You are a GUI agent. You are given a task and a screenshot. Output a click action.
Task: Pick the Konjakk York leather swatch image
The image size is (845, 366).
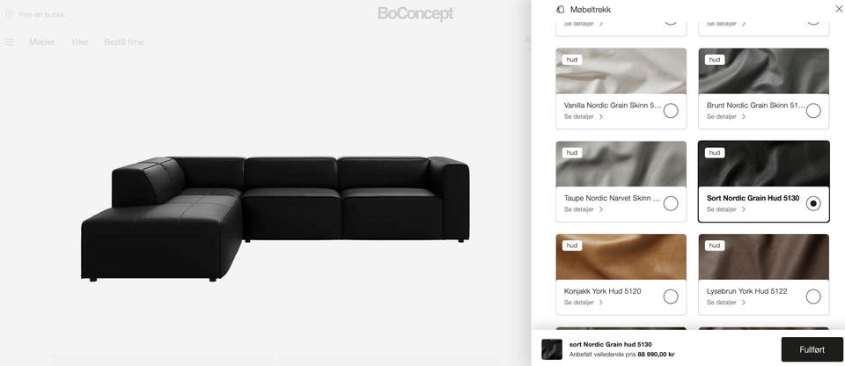pyautogui.click(x=621, y=257)
